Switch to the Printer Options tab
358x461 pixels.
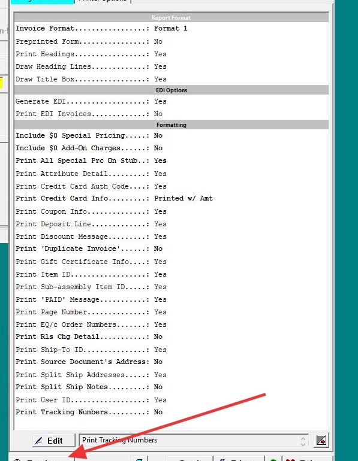103,1
